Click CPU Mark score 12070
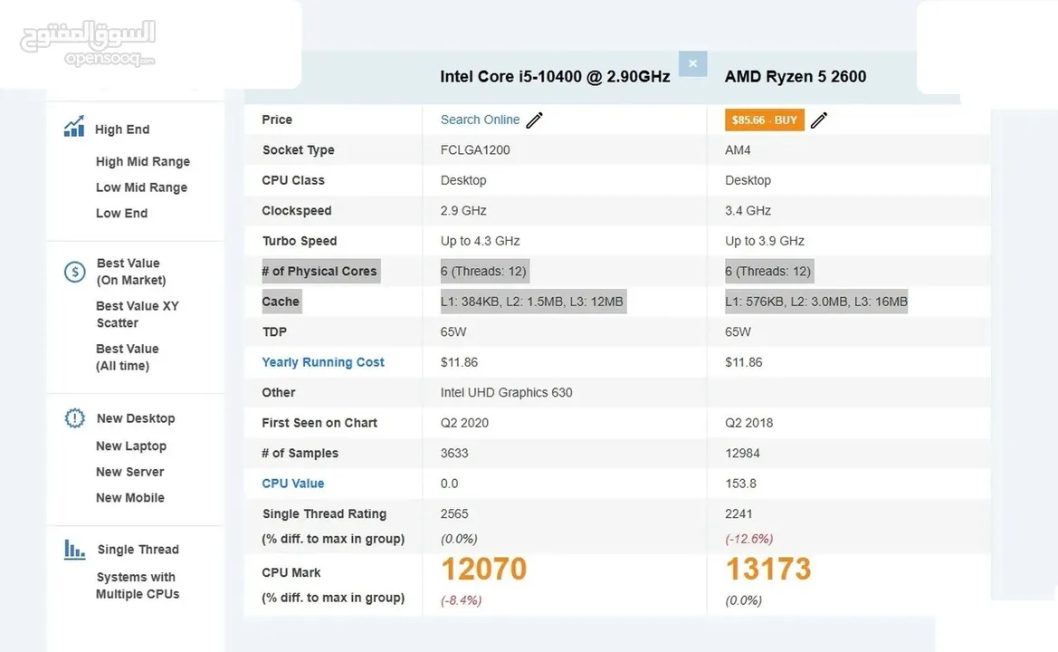 (484, 569)
